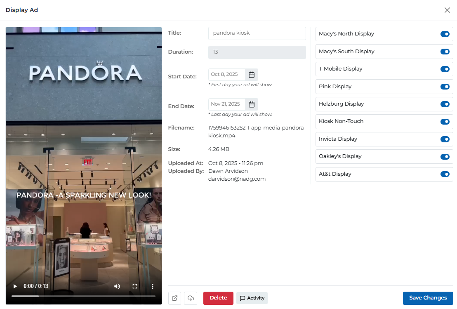This screenshot has height=309, width=457.
Task: Close the Display Ad dialog
Action: click(447, 10)
